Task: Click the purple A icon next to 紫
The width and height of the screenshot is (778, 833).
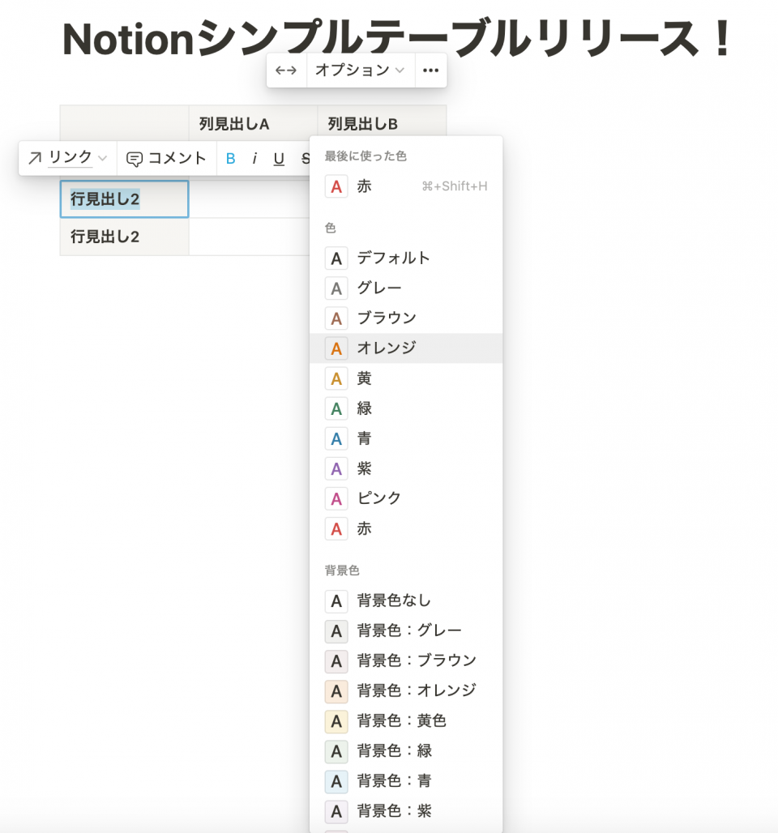Action: (336, 468)
